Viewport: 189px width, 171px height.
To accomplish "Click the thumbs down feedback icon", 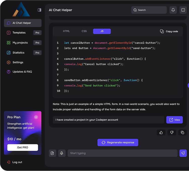I will coord(172,132).
